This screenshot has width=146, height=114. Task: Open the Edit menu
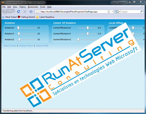pos(9,7)
